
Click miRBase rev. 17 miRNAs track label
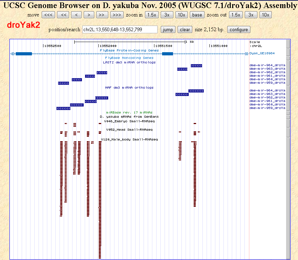coord(129,112)
